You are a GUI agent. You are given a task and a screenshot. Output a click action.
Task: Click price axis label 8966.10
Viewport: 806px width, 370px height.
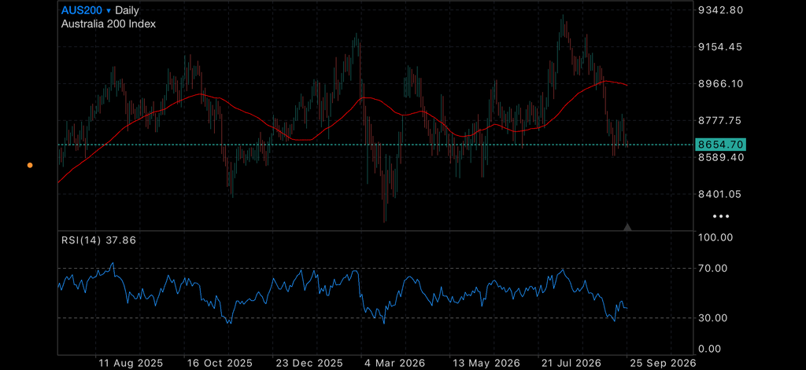722,83
